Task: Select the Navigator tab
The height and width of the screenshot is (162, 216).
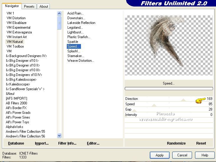Action: coord(12,6)
